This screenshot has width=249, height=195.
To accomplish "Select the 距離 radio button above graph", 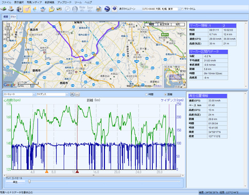I will click(x=165, y=95).
